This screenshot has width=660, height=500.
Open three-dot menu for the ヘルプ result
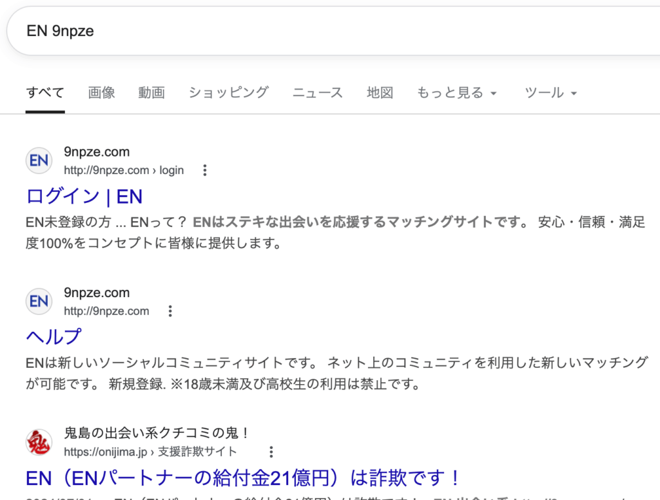pos(170,311)
